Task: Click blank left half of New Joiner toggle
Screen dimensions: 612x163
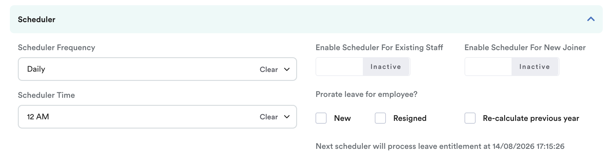Action: point(488,66)
